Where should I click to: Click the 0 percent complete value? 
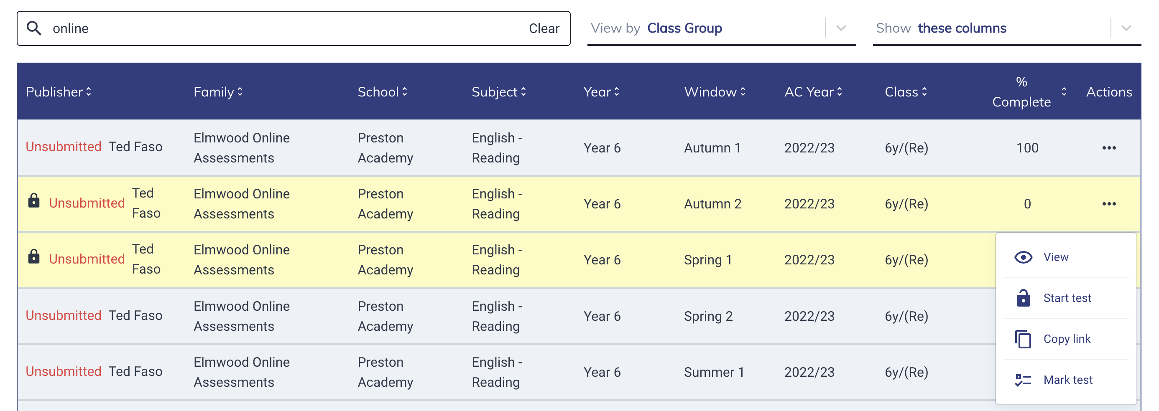tap(1027, 204)
